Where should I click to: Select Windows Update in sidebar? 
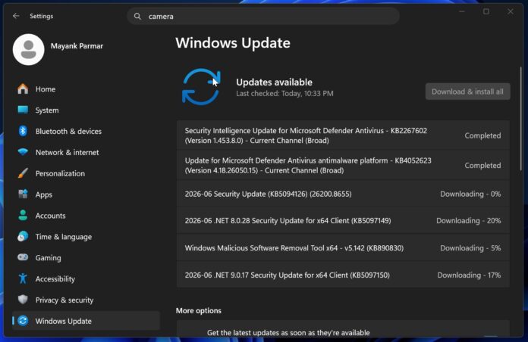coord(86,321)
